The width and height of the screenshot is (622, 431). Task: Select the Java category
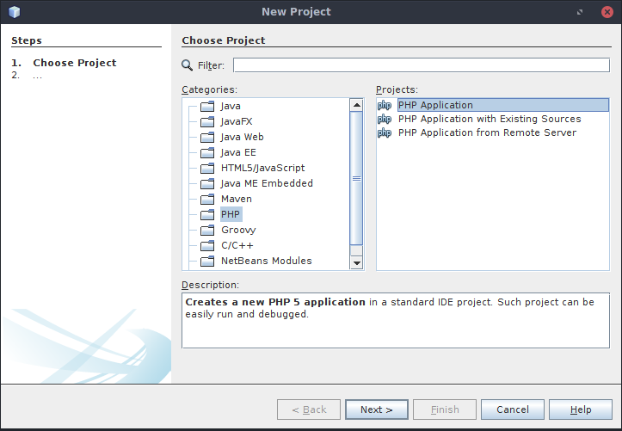pos(231,107)
